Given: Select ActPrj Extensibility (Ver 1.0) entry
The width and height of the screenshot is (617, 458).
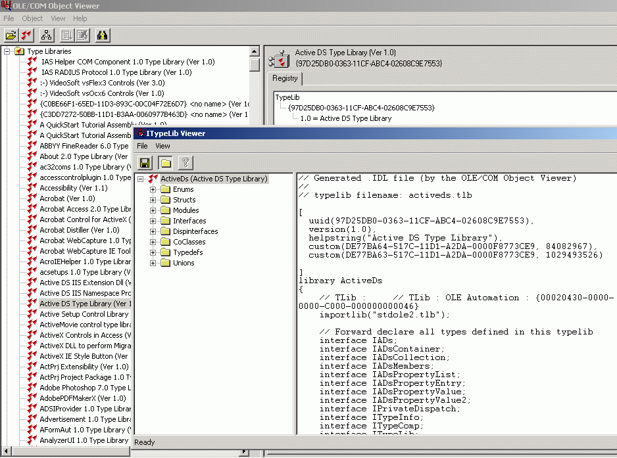Looking at the screenshot, I should pyautogui.click(x=84, y=367).
